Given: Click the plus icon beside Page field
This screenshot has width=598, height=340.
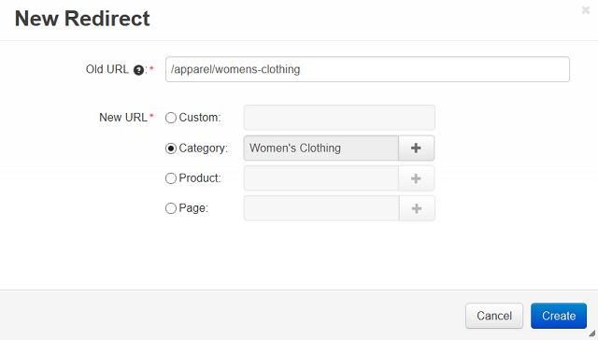Looking at the screenshot, I should [417, 208].
